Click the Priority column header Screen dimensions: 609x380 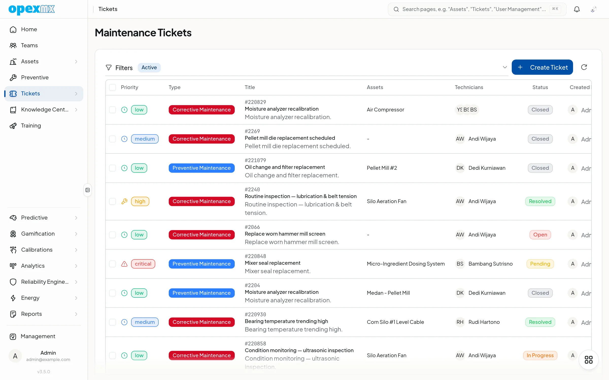click(129, 87)
